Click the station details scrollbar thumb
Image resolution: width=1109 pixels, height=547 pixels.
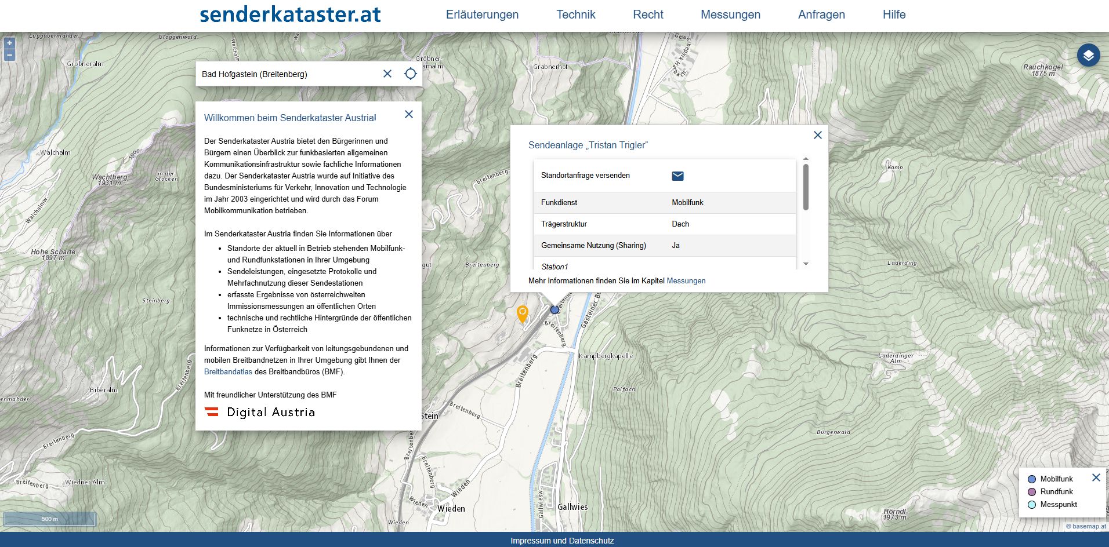[806, 187]
